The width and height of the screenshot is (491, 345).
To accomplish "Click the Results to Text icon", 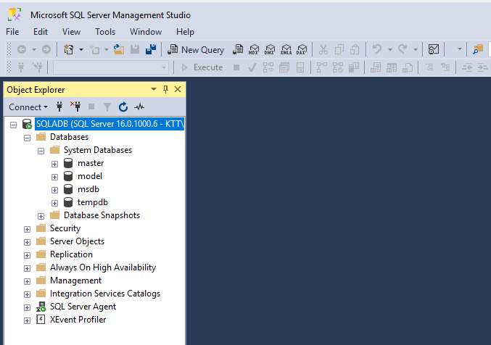I will [376, 67].
